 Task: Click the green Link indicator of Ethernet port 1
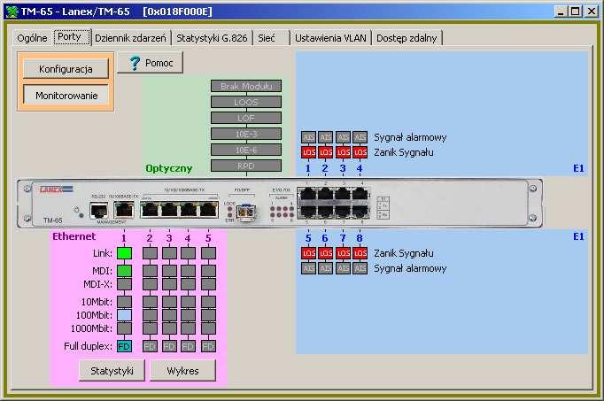(124, 253)
